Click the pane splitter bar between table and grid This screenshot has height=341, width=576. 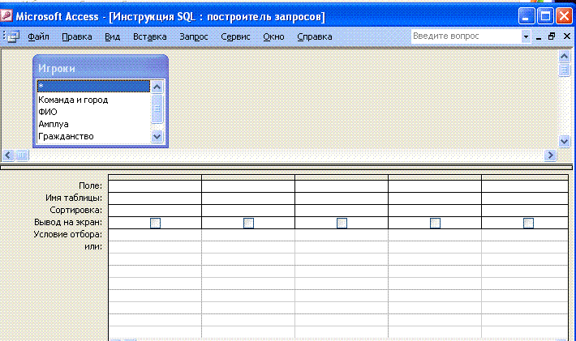pos(286,167)
